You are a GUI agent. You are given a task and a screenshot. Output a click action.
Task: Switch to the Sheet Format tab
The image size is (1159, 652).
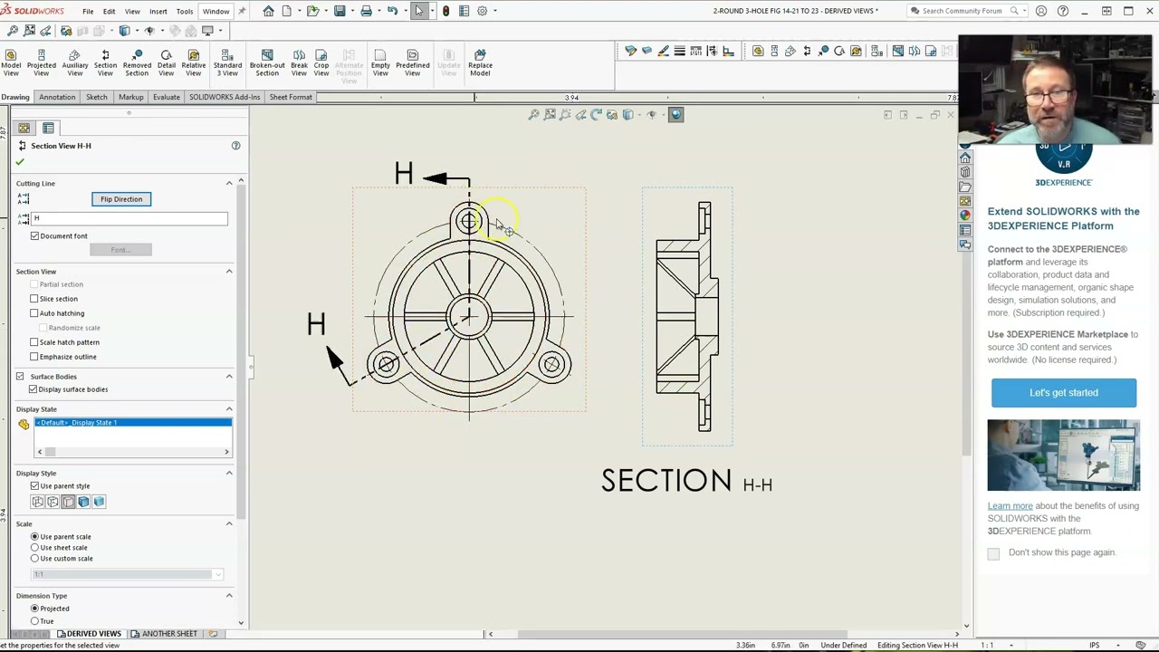pyautogui.click(x=291, y=97)
